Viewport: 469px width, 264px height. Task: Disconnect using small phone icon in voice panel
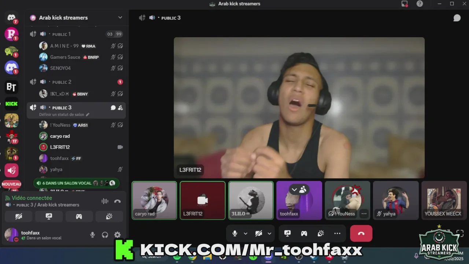117,201
